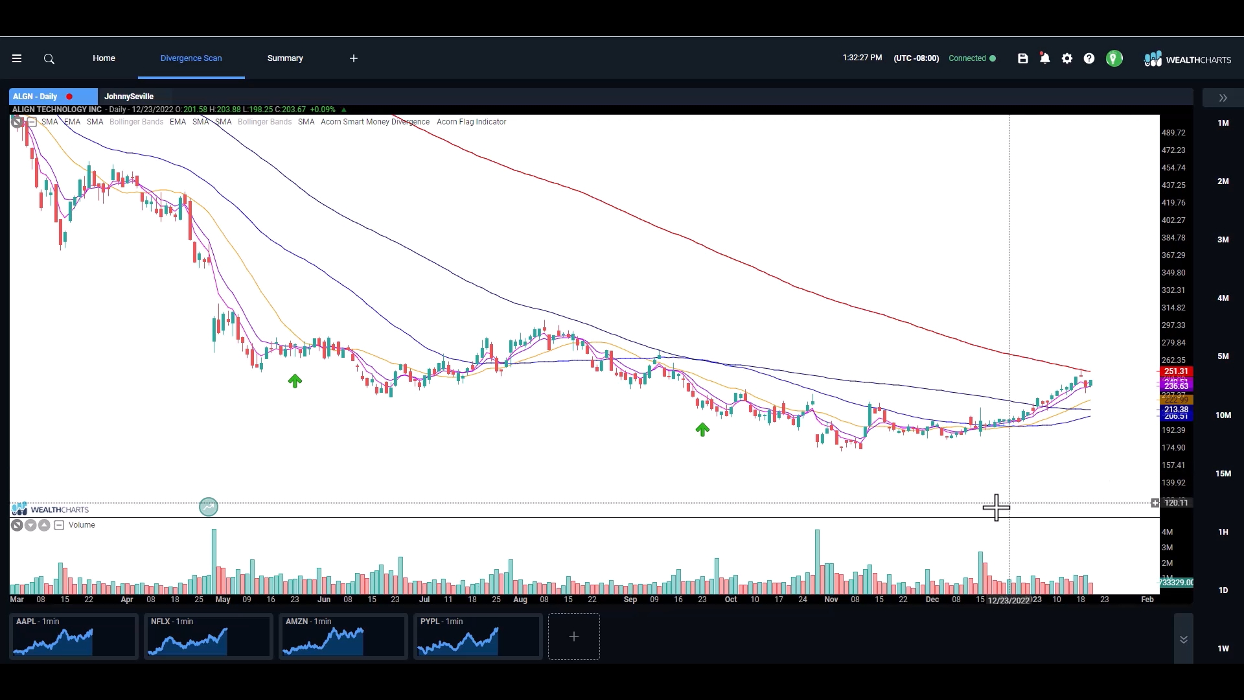Set timeframe to 15M

click(x=1223, y=474)
